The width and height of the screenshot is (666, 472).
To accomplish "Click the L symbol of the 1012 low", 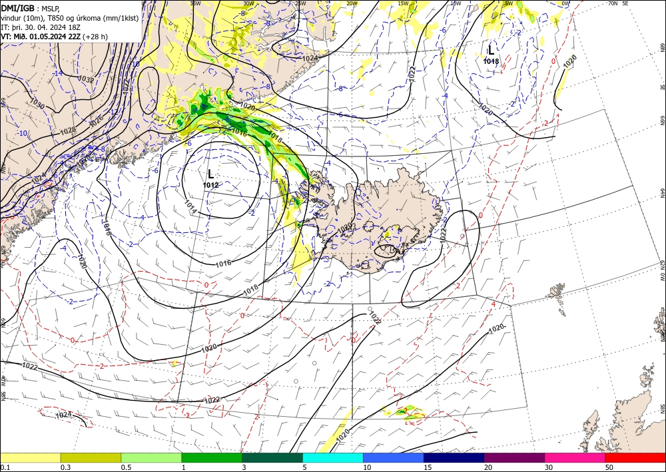I will pos(210,174).
